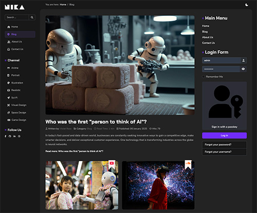257x213 pixels.
Task: Open the fourth Follow Us social icon
Action: tap(19, 137)
